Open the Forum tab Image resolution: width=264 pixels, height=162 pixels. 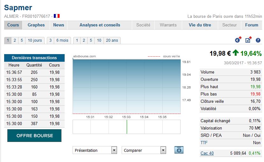(252, 25)
